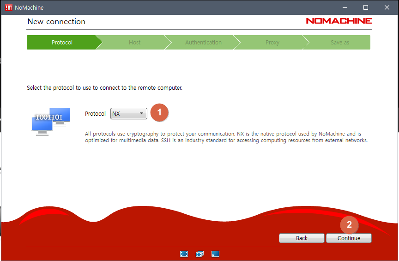Click the Continue button
Viewport: 399px width, 261px height.
click(349, 238)
